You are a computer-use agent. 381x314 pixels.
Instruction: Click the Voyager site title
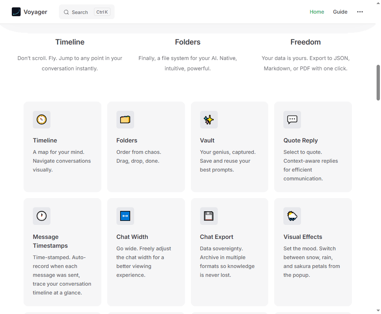(x=35, y=12)
